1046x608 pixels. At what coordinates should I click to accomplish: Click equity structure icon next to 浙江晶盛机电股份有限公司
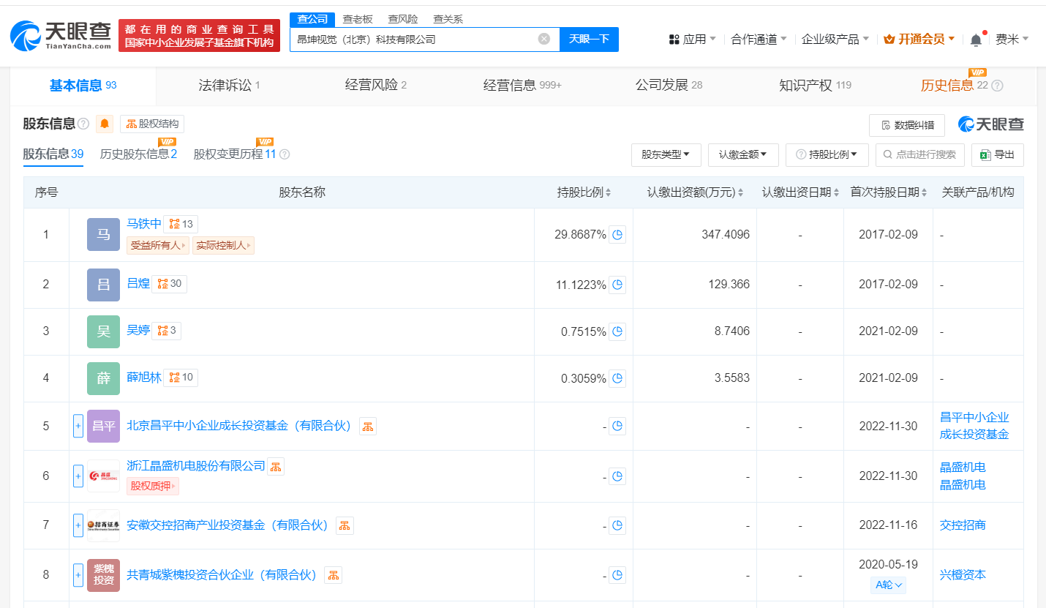click(275, 466)
